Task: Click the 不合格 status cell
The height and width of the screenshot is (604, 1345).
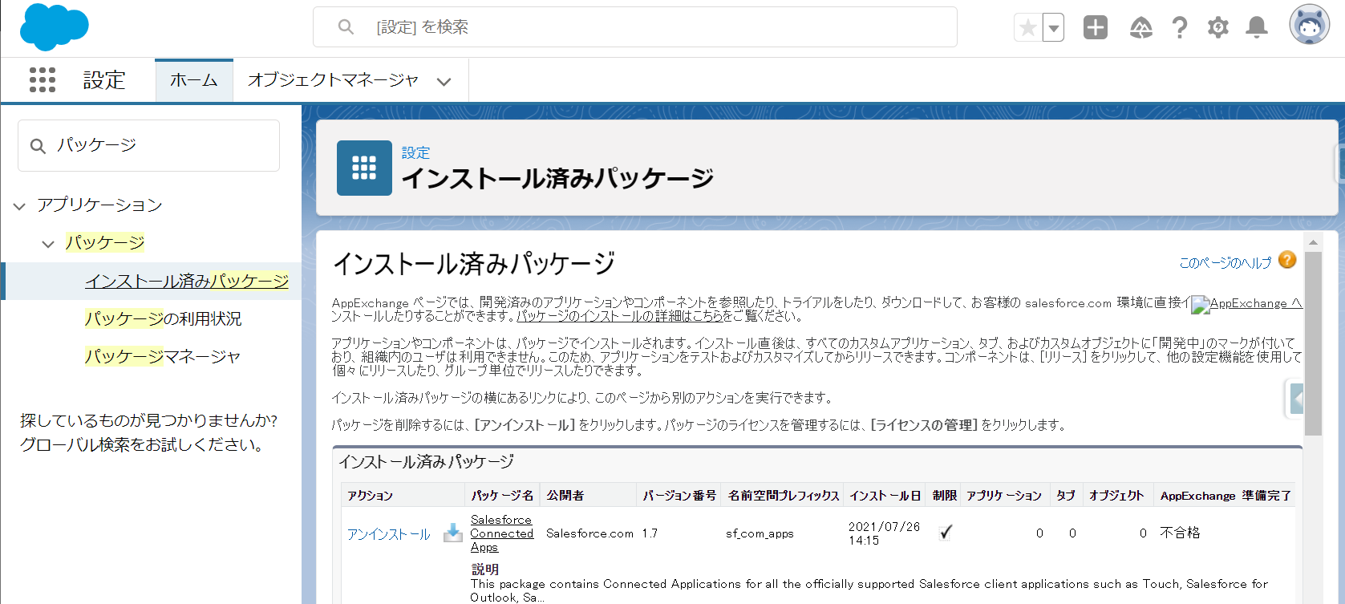Action: (1180, 533)
